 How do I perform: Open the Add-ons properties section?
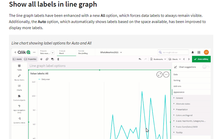click(191, 86)
